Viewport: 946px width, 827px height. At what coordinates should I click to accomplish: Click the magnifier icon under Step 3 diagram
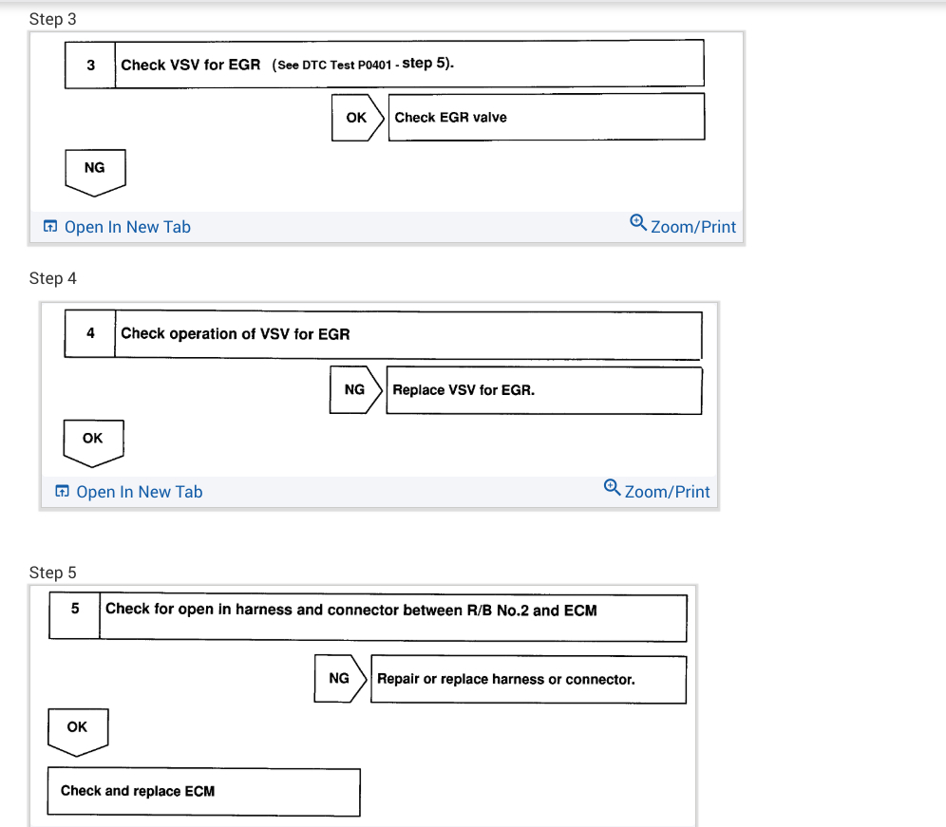point(638,223)
